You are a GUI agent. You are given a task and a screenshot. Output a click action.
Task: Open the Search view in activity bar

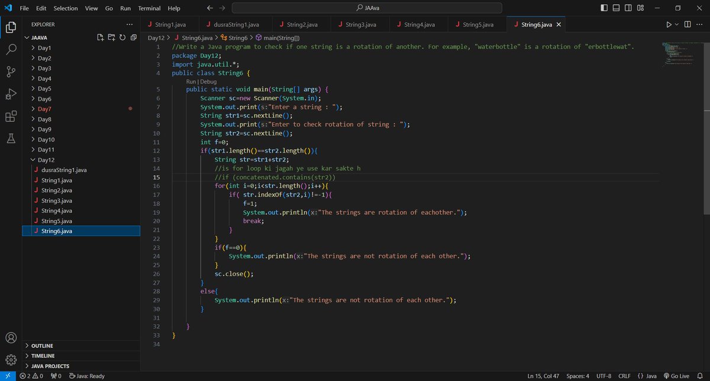tap(11, 50)
